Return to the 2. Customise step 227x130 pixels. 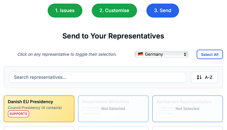coord(114,10)
